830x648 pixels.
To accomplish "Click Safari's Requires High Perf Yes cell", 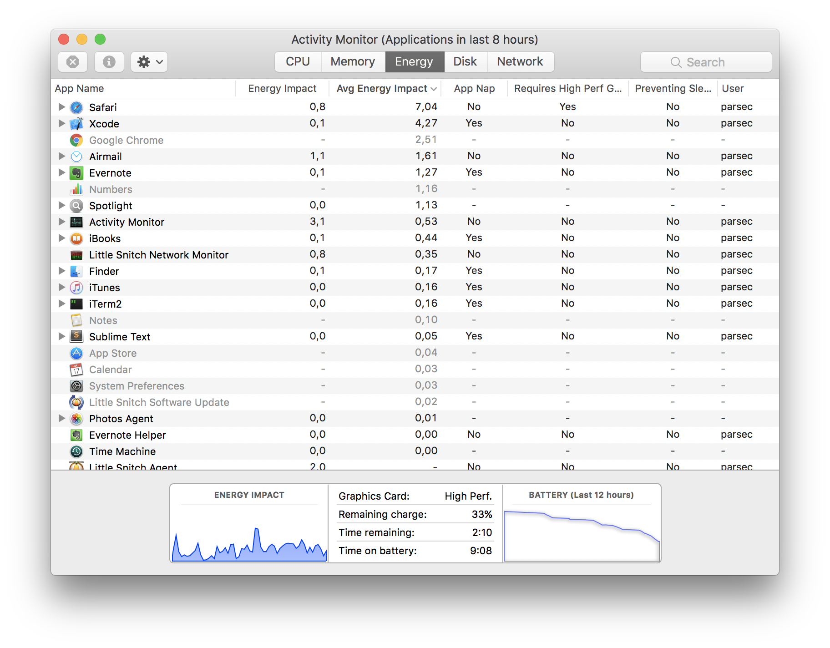I will [x=567, y=107].
